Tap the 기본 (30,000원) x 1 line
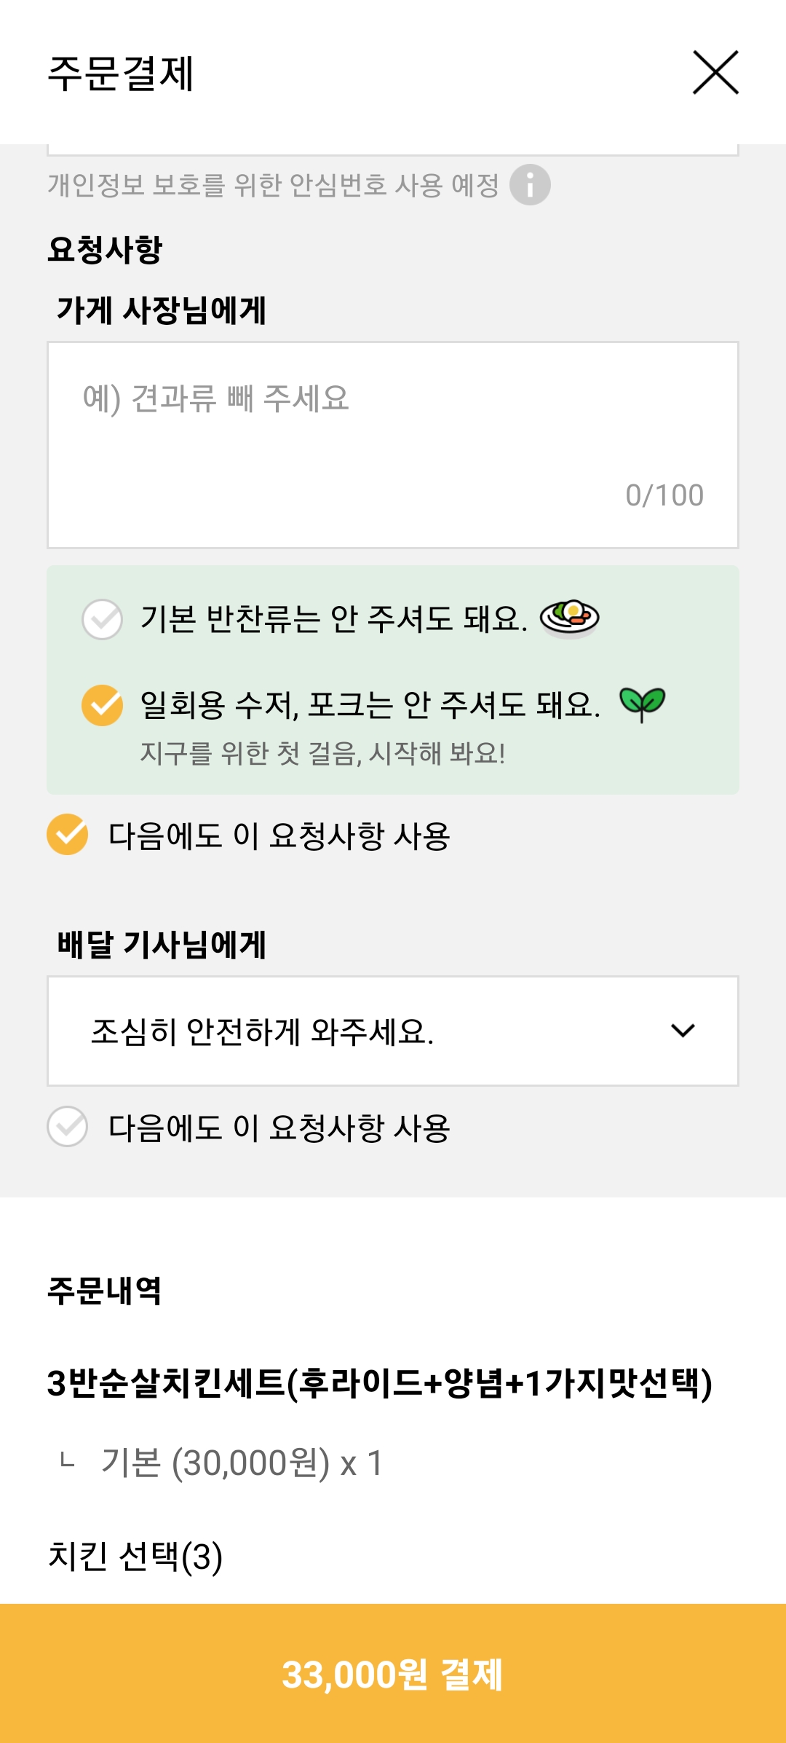Viewport: 786px width, 1743px height. pos(242,1463)
